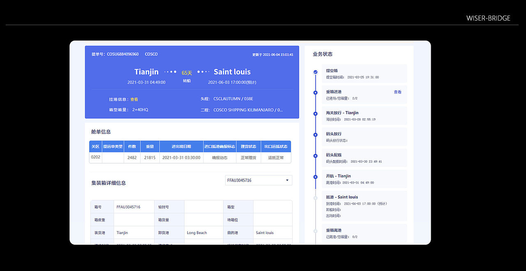
Task: Click the 65天 transit duration label
Action: tap(187, 73)
